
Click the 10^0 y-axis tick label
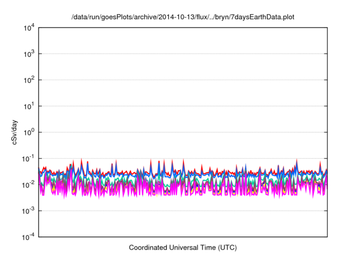tap(29, 133)
